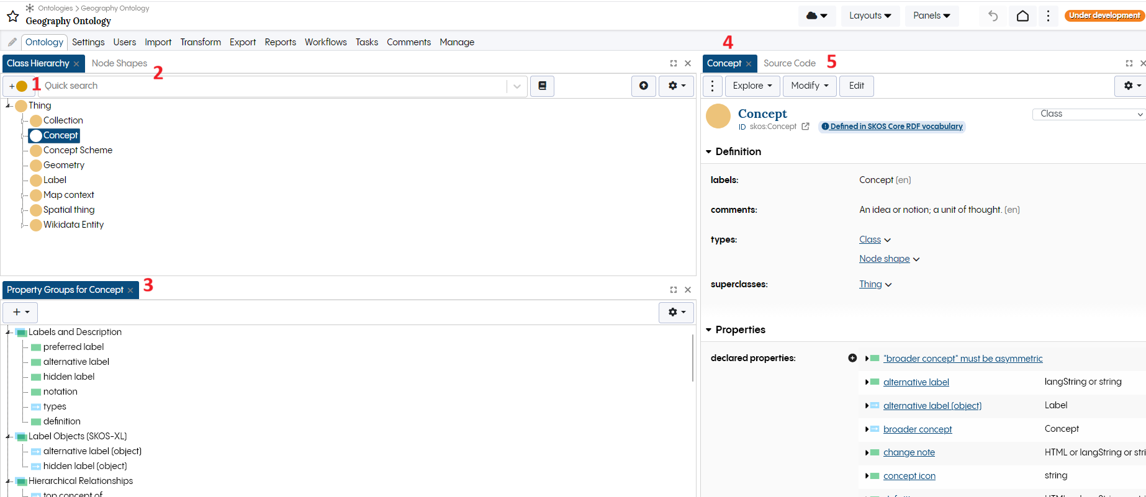
Task: Open Concept panel vertical dots menu
Action: (x=713, y=86)
